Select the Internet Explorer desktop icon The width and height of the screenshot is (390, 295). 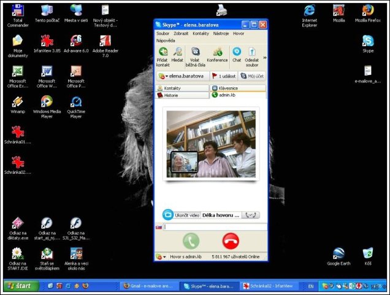(310, 15)
